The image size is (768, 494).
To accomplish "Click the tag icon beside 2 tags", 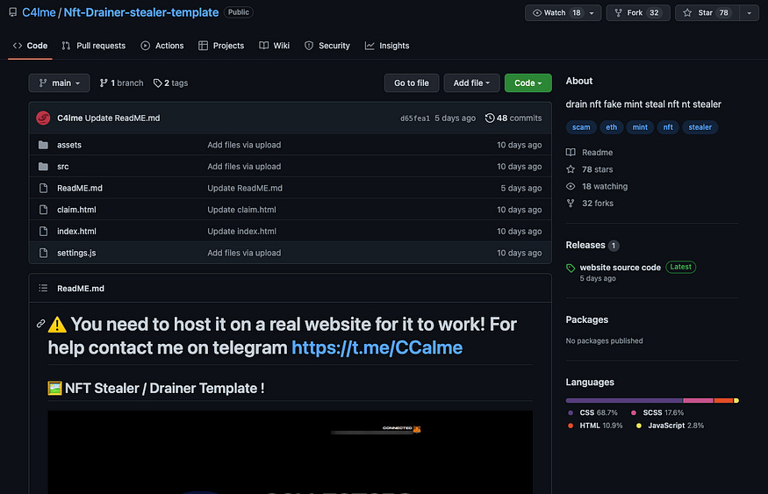I will point(157,83).
